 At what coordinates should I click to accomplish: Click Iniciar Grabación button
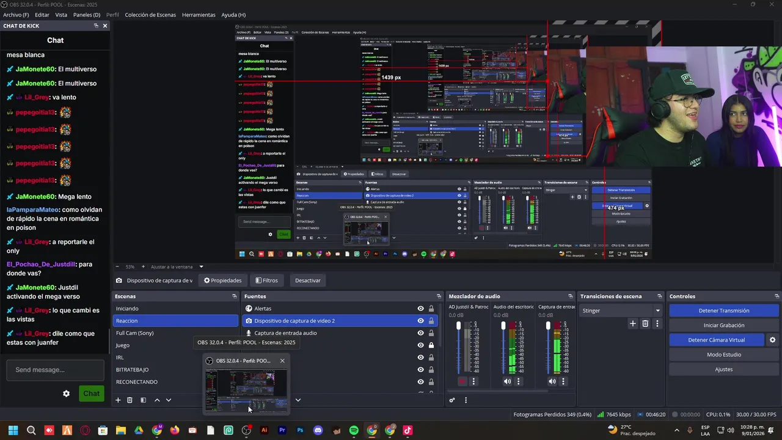(x=723, y=325)
